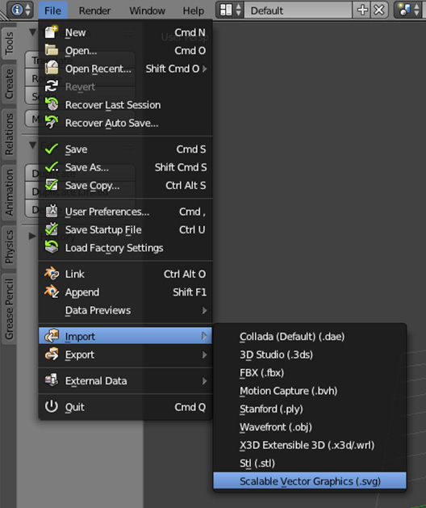
Task: Open the editor type info selector
Action: [x=19, y=10]
